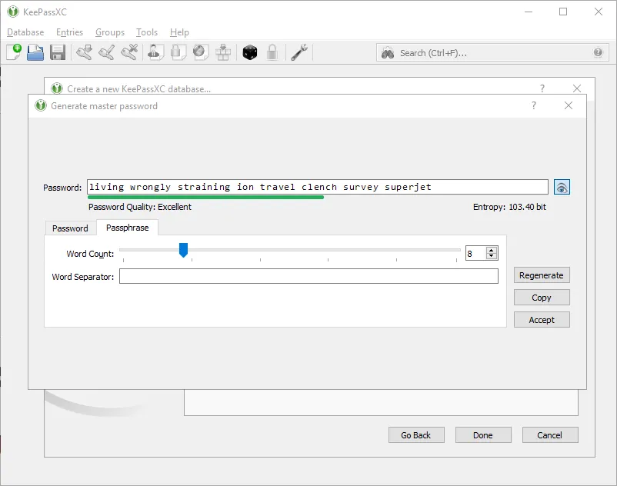Click the Copy Password toolbar icon
The height and width of the screenshot is (486, 617).
tap(178, 52)
